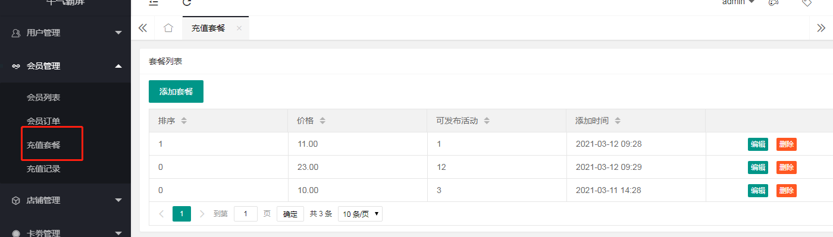Open the 10 条/页 page size dropdown
Viewport: 833px width, 237px height.
click(x=360, y=214)
